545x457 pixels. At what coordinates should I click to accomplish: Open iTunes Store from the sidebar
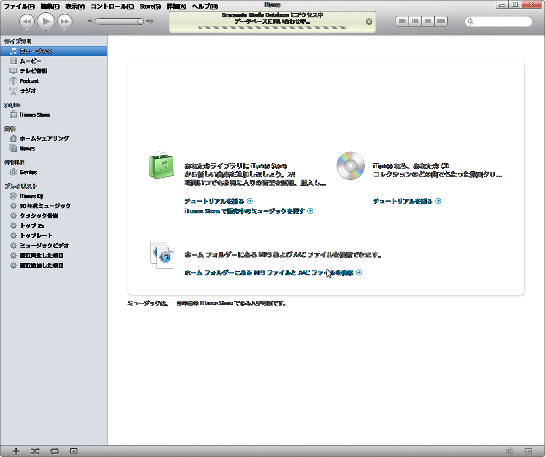coord(54,115)
